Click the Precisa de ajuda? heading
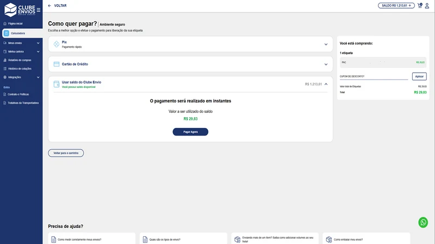The height and width of the screenshot is (244, 435). tap(65, 226)
